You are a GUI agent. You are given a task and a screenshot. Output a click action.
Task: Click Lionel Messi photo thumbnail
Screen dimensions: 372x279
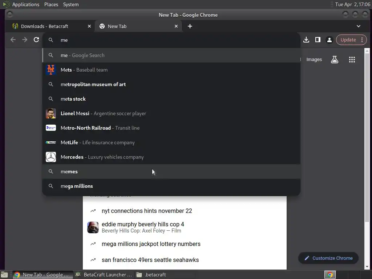[x=51, y=113]
